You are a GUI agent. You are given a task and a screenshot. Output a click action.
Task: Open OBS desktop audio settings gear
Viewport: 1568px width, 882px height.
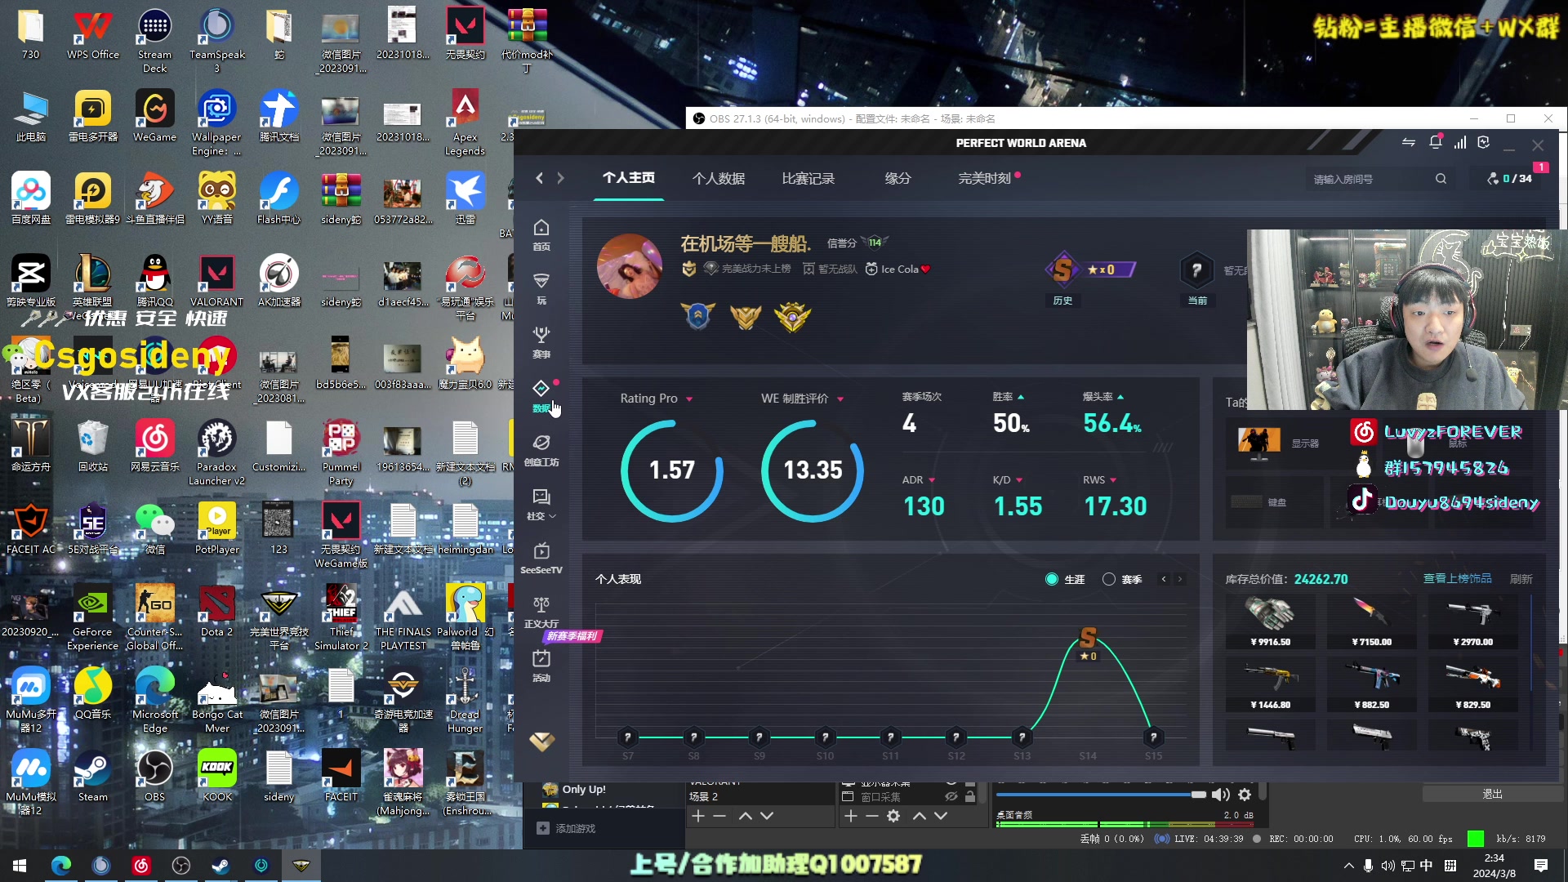click(1245, 794)
